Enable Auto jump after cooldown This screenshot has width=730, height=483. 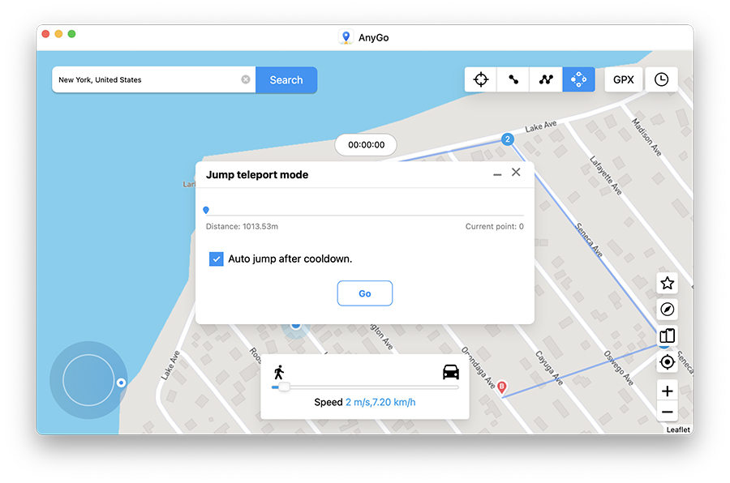tap(217, 259)
